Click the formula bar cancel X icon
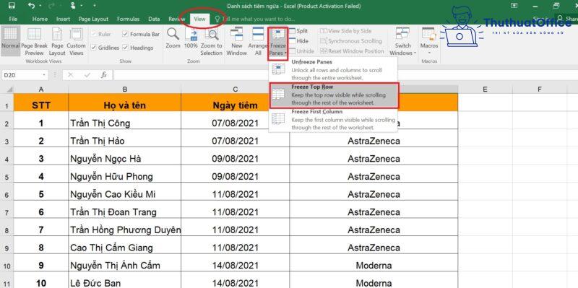This screenshot has width=578, height=288. (70, 75)
